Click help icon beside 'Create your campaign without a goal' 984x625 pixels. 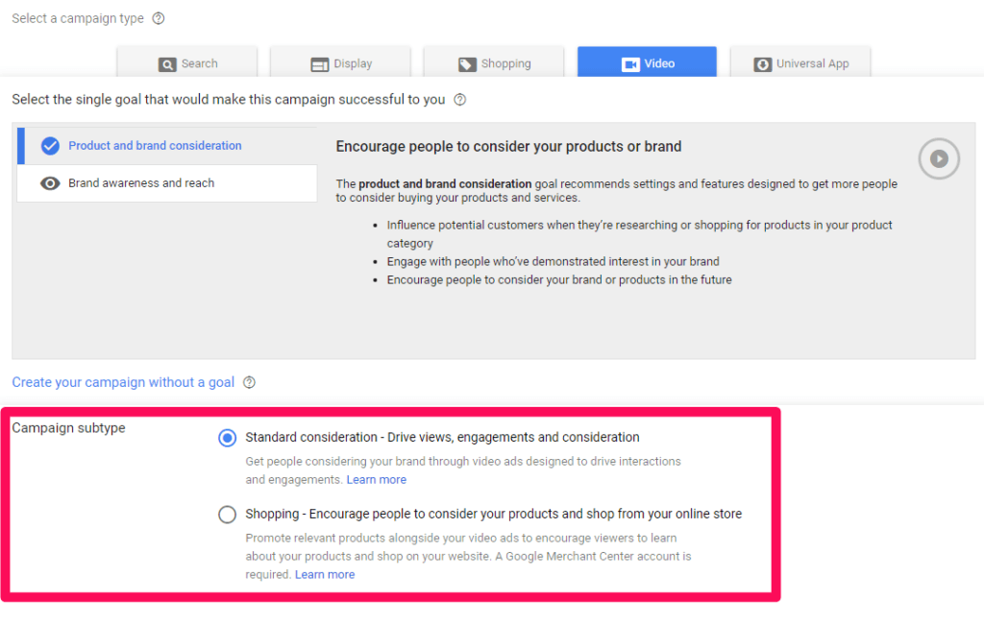click(250, 382)
